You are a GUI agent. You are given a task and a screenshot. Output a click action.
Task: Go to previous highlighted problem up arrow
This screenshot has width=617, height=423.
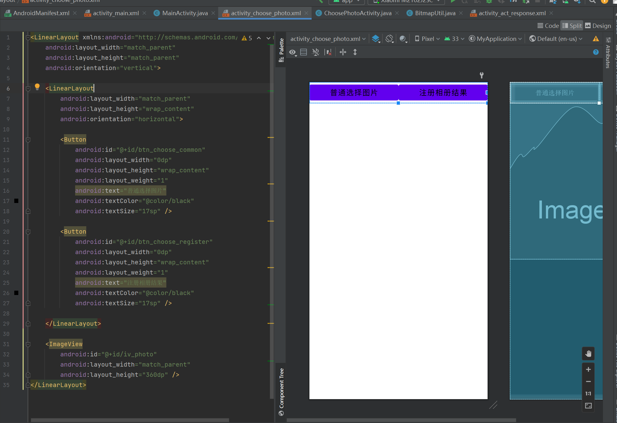click(x=259, y=38)
